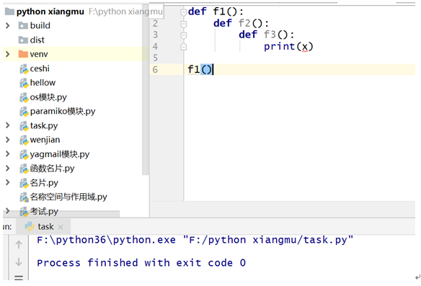
Task: Click the paramiko模块.py file icon
Action: click(24, 112)
